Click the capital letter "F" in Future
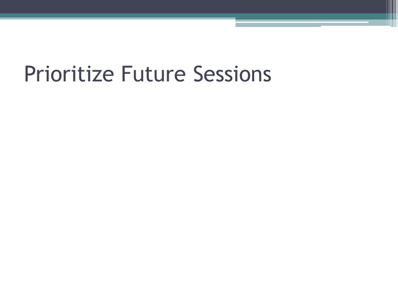 click(127, 74)
